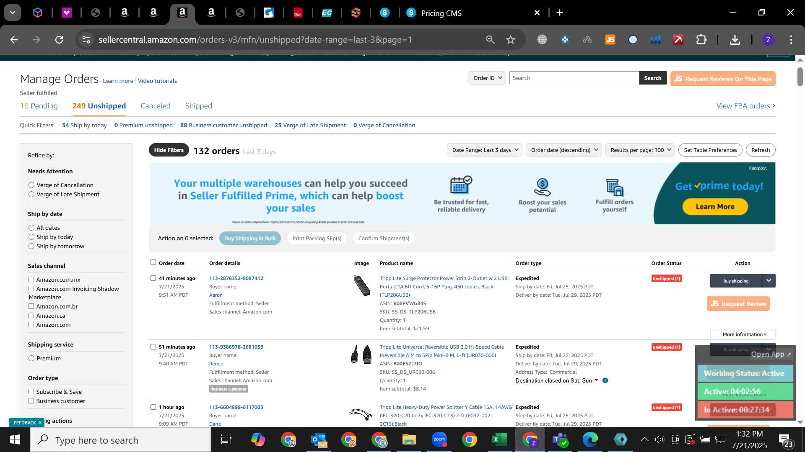The height and width of the screenshot is (452, 805).
Task: Bookmark this page with the star icon
Action: coord(510,40)
